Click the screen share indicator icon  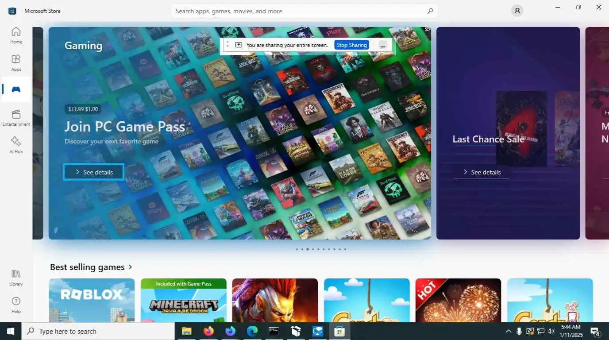coord(239,45)
